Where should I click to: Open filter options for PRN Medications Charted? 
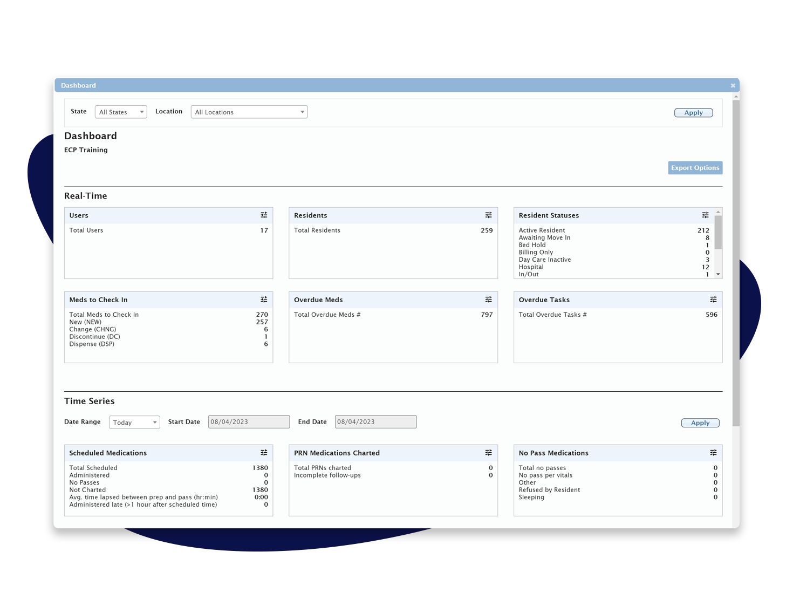(488, 452)
